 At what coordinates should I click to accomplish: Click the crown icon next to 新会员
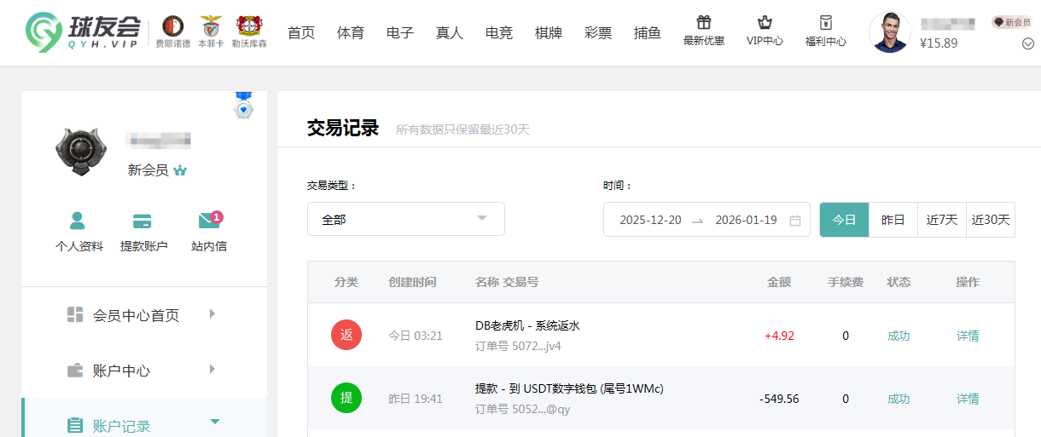179,170
